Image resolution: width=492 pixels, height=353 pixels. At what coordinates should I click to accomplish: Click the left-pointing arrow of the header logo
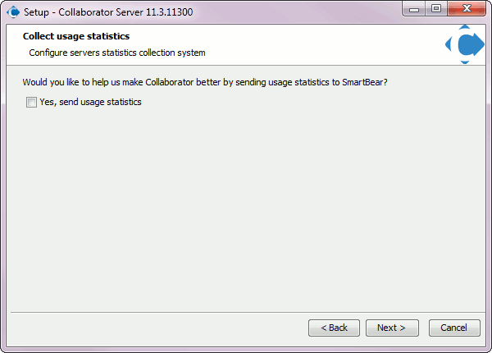pos(449,44)
